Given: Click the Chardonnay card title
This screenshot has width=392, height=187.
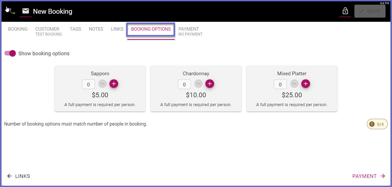Looking at the screenshot, I should (196, 74).
